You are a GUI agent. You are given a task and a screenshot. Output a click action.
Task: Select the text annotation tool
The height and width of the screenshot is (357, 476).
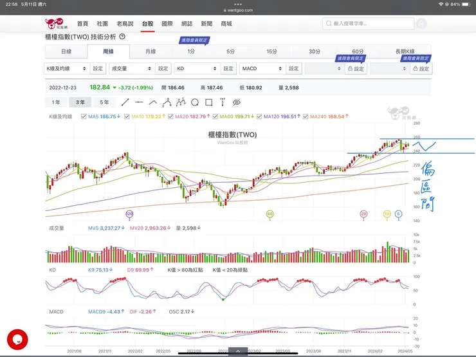pos(222,102)
